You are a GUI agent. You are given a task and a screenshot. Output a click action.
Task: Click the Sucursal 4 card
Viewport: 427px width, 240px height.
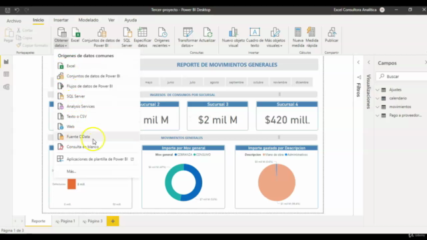point(287,116)
